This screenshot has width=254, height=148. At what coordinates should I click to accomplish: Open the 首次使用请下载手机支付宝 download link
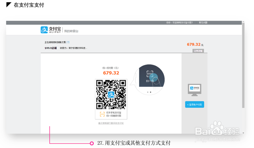111,123
